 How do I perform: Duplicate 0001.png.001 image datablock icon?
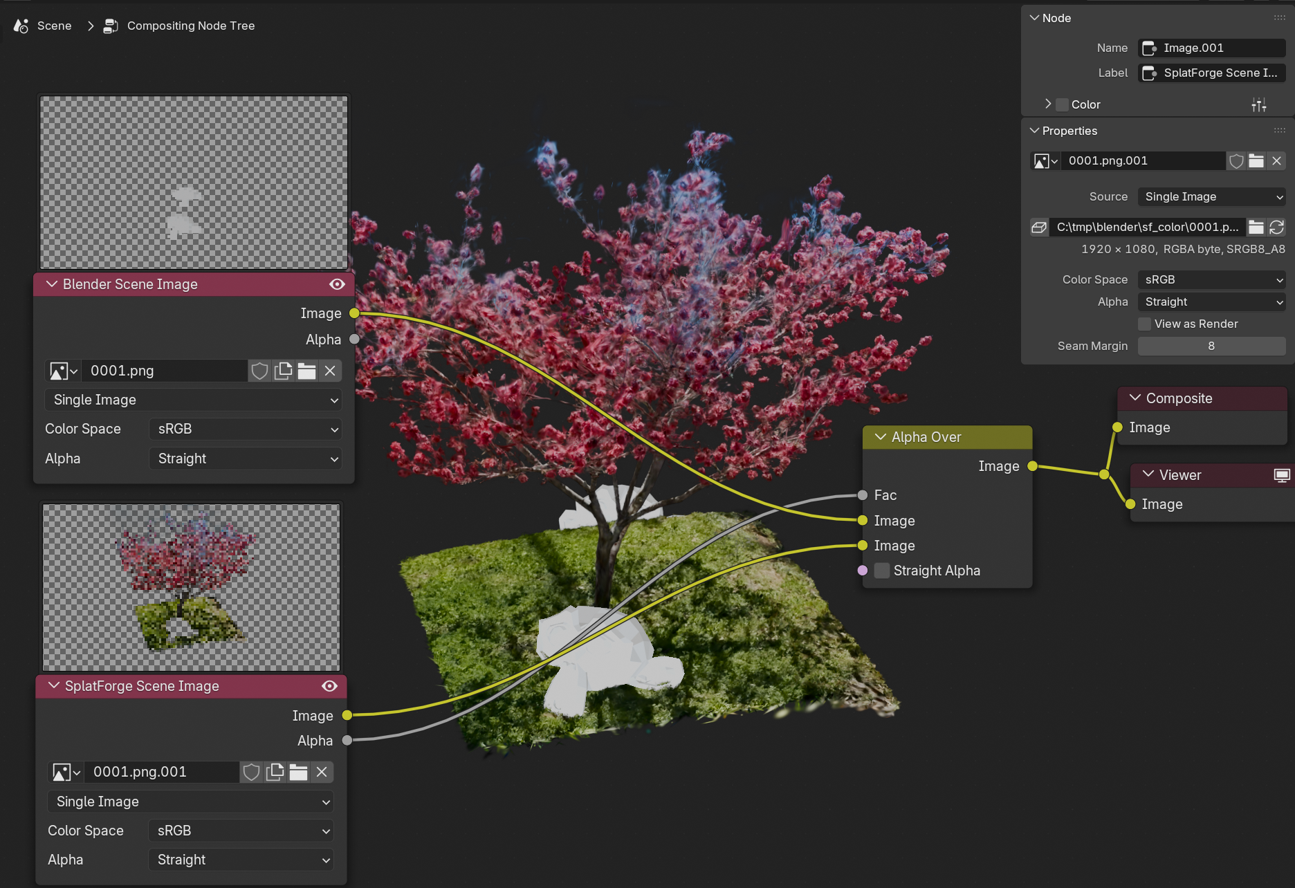tap(275, 773)
